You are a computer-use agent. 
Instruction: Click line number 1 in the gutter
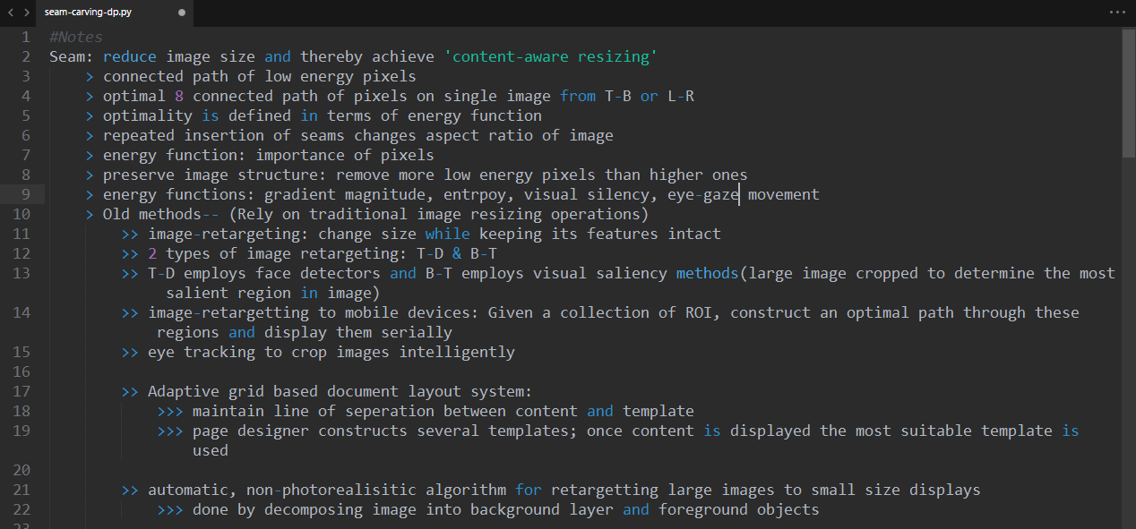pos(25,37)
